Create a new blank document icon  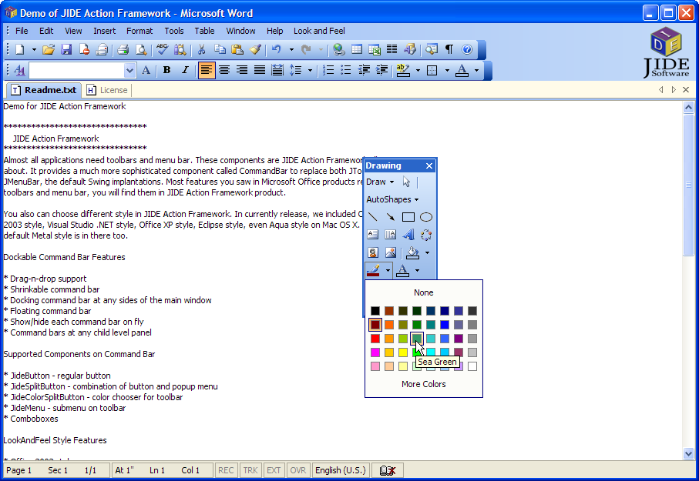20,49
